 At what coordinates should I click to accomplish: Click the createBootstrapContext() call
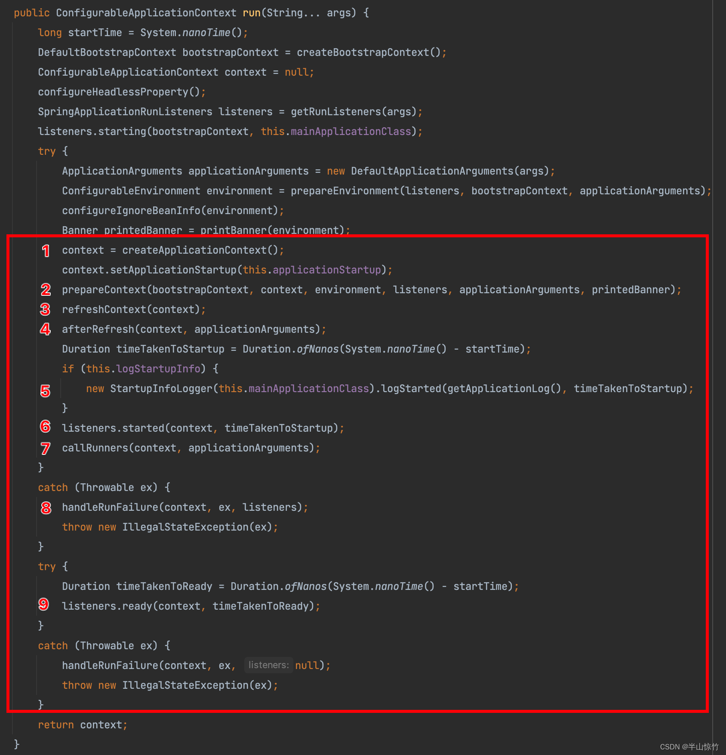click(x=369, y=52)
